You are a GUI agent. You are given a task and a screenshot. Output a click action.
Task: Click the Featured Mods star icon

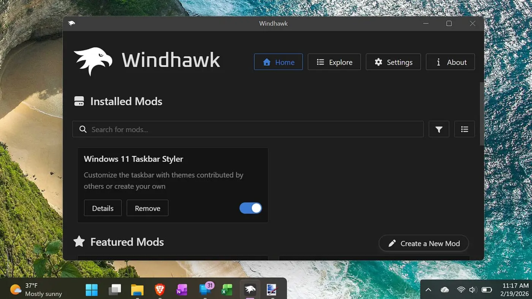[79, 241]
